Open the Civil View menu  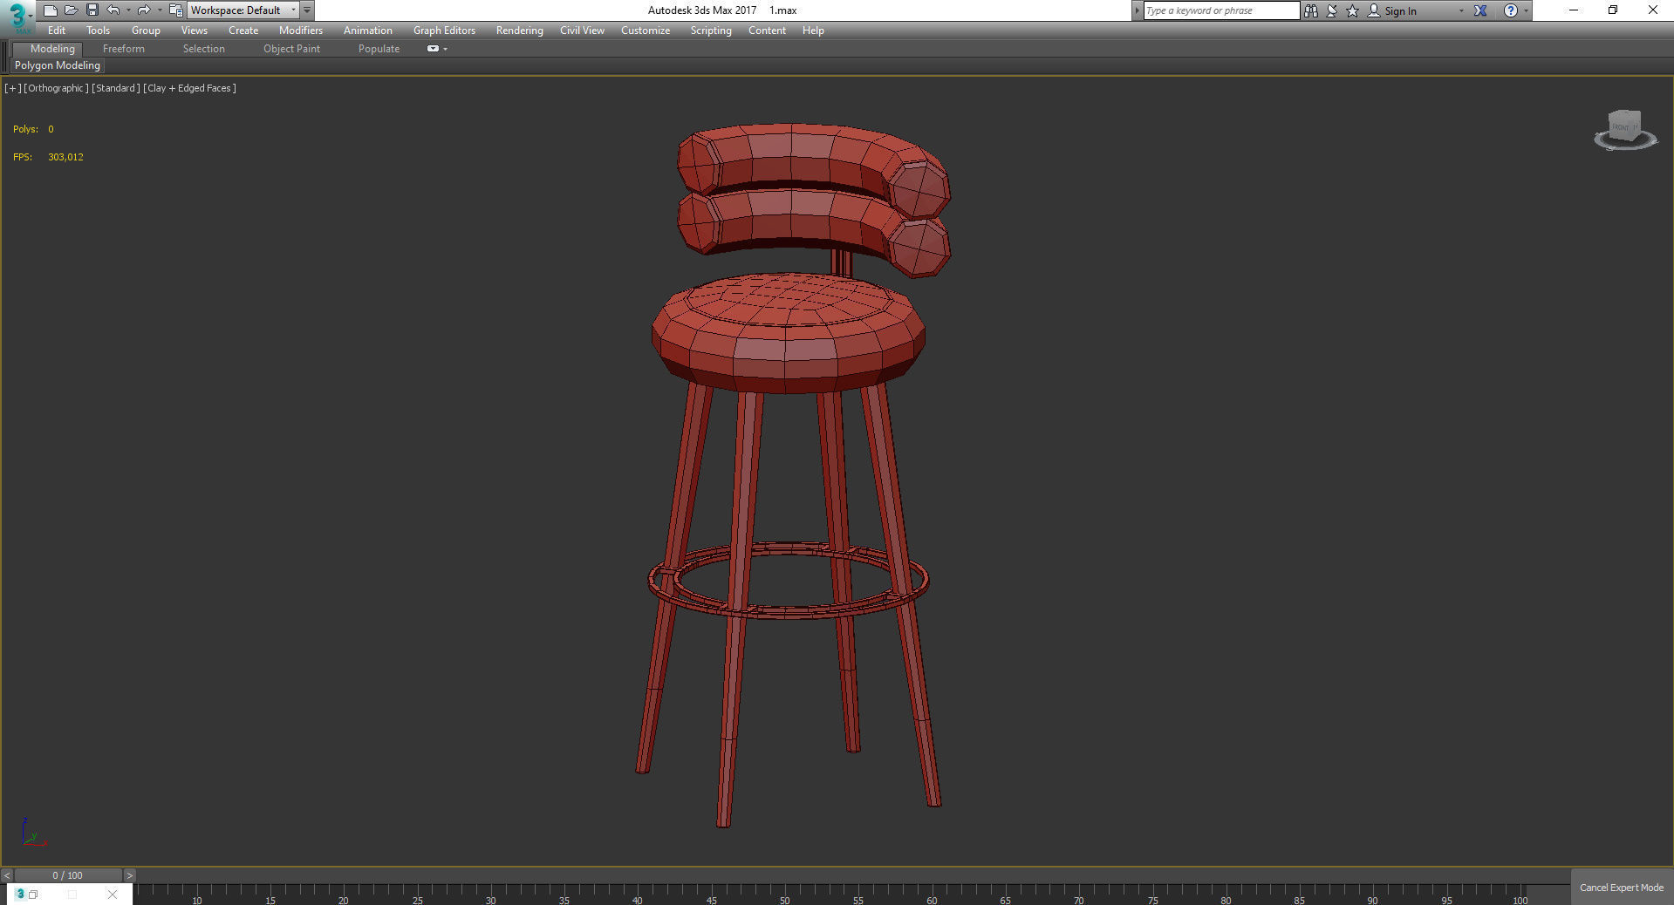click(582, 31)
